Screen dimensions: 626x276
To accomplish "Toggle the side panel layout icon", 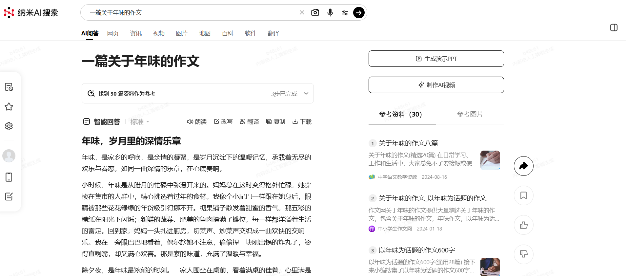I will point(614,28).
